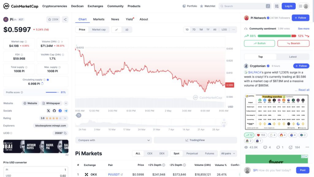Open the Exchanges menu
314x177 pixels.
[x=95, y=6]
